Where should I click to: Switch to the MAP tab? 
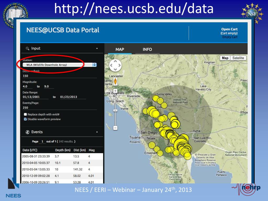point(120,49)
